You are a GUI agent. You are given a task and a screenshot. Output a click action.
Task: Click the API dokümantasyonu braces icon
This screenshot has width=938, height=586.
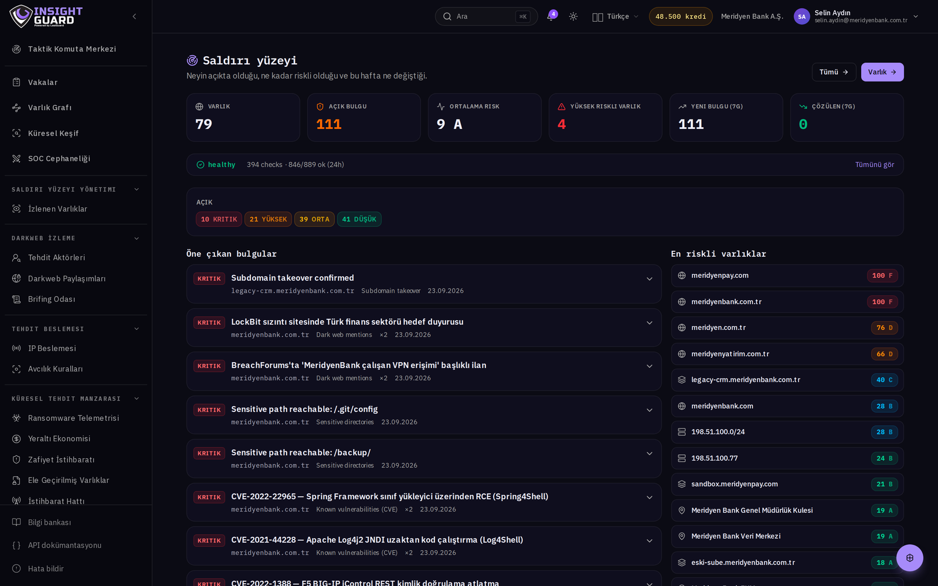(x=16, y=546)
